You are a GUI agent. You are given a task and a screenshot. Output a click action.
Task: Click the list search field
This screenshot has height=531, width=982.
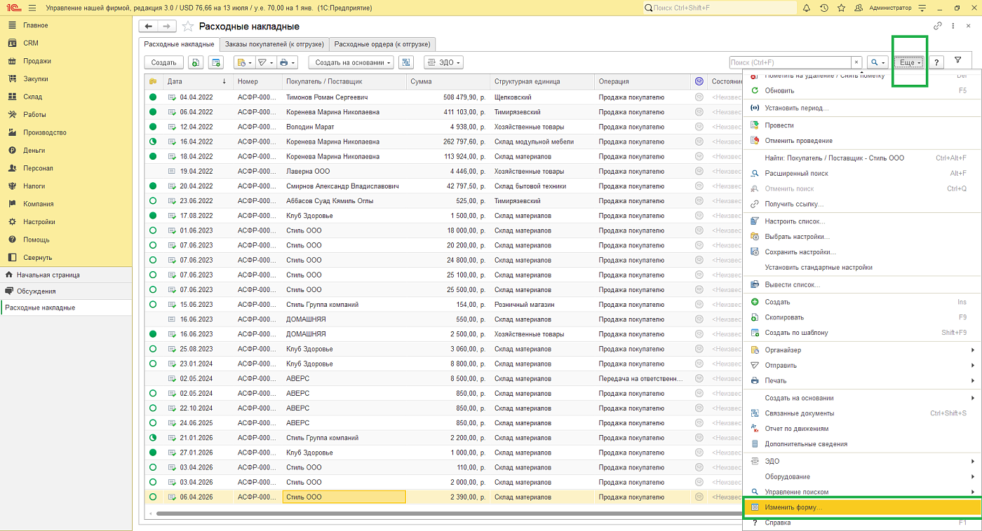(790, 62)
